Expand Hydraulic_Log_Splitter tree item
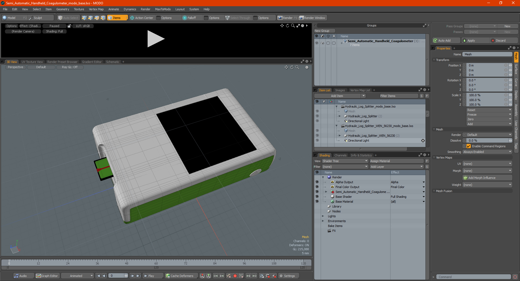This screenshot has height=281, width=520. point(340,116)
